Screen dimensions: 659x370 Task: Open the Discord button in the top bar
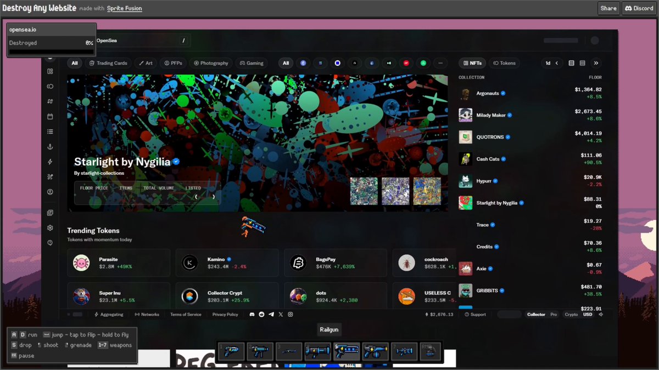pos(639,8)
